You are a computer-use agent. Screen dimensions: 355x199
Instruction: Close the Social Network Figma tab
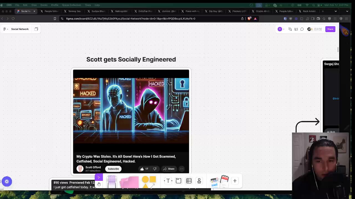click(34, 11)
